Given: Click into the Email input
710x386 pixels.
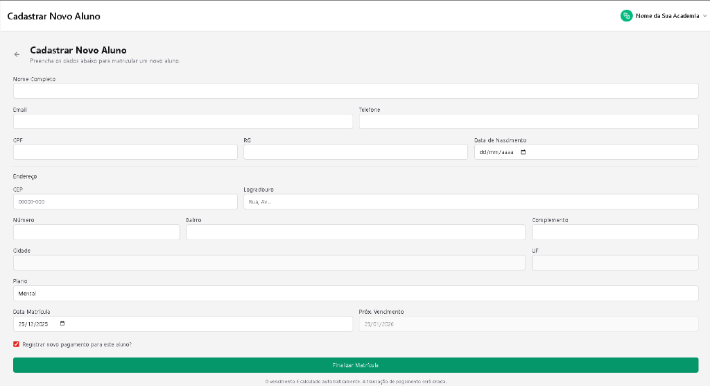Looking at the screenshot, I should click(182, 121).
